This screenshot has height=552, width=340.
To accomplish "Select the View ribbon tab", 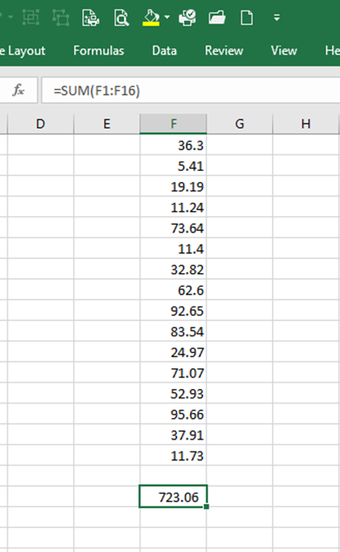I will click(x=283, y=51).
